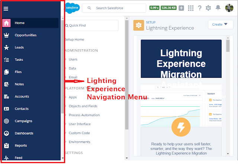The width and height of the screenshot is (238, 165).
Task: Click the Campaigns target icon
Action: pos(6,121)
